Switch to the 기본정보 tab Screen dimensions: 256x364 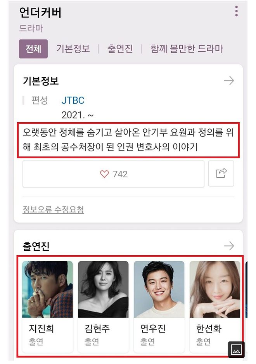click(73, 49)
